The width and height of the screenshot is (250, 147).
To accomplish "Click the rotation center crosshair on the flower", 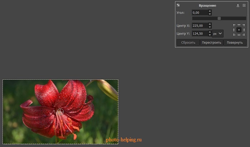I will pos(60,112).
